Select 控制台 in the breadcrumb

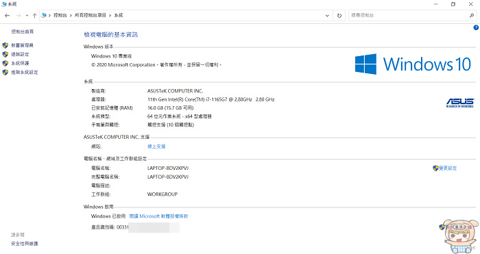[x=60, y=15]
